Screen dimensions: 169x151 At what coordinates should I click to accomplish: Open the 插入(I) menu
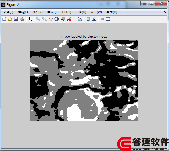point(52,12)
